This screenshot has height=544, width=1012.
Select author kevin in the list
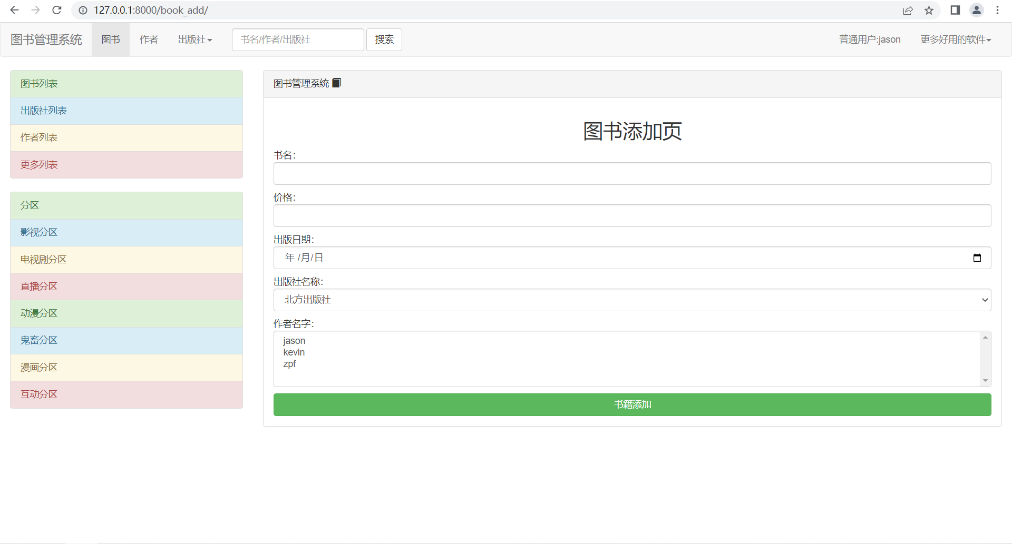pyautogui.click(x=627, y=352)
